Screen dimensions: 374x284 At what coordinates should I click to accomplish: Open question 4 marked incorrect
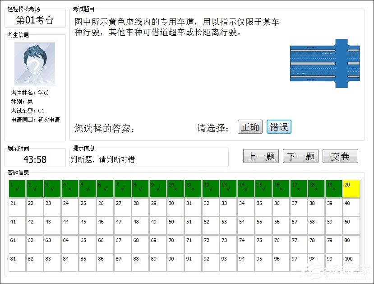pyautogui.click(x=69, y=189)
